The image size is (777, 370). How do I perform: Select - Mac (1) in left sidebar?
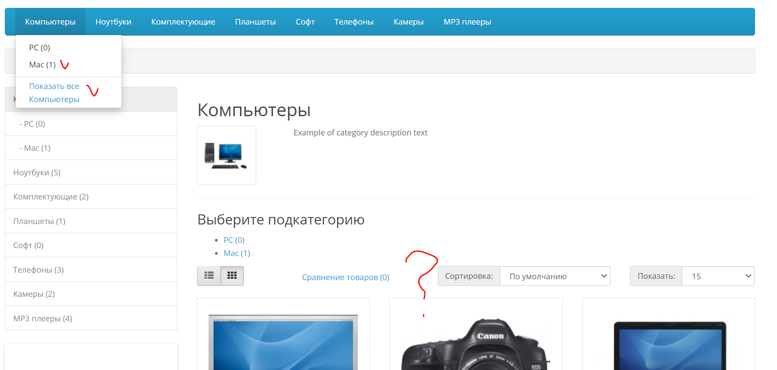pos(35,148)
